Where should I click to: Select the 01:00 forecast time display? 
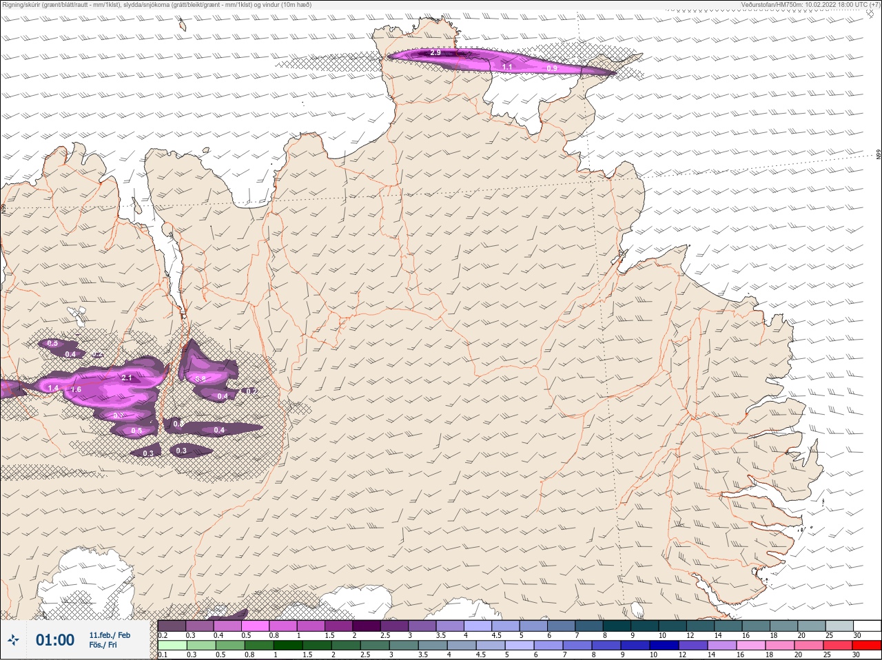click(55, 640)
